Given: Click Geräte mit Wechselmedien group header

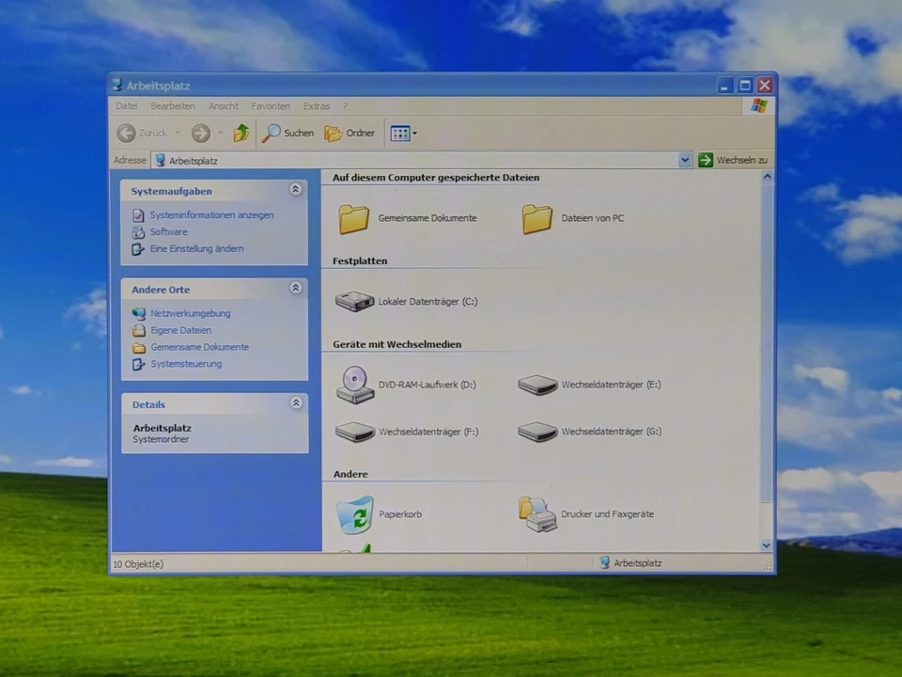Looking at the screenshot, I should (397, 344).
